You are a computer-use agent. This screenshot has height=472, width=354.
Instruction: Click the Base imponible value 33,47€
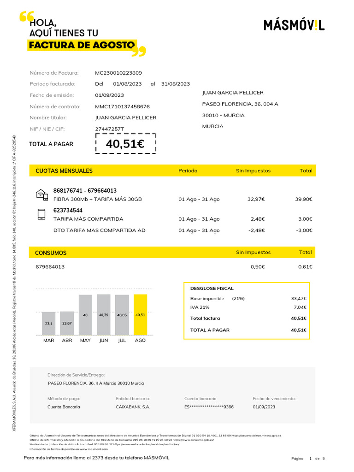(299, 299)
